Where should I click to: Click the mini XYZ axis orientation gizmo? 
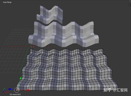coord(4,91)
